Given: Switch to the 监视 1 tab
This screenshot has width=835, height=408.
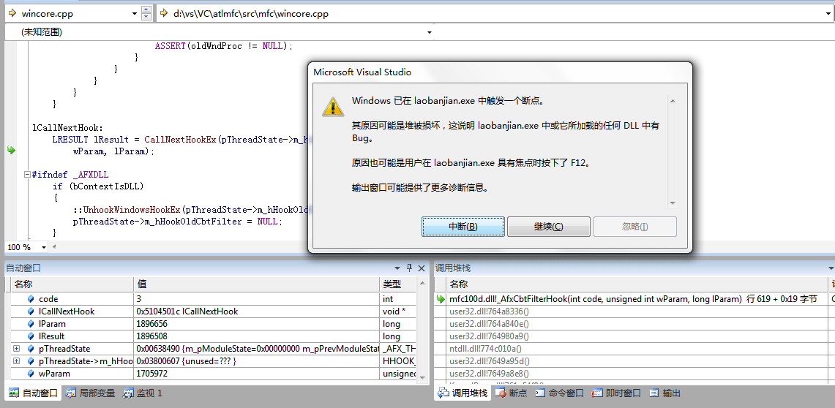Looking at the screenshot, I should (x=143, y=393).
